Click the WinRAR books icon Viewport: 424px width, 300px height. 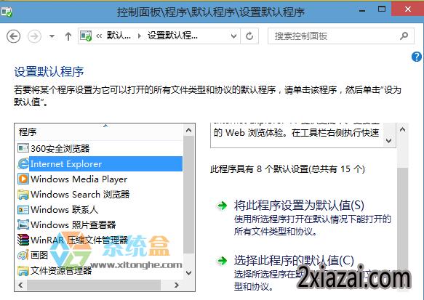coord(23,240)
